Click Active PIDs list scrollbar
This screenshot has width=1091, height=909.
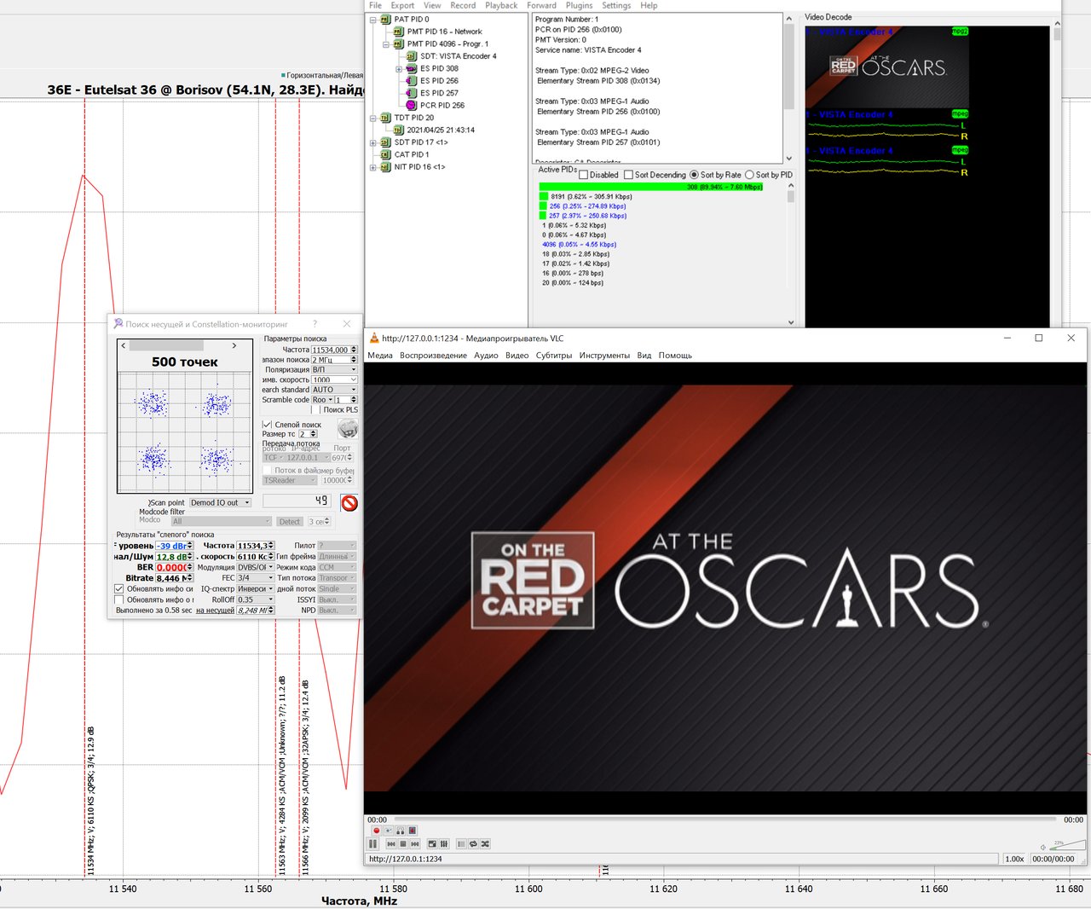click(791, 254)
